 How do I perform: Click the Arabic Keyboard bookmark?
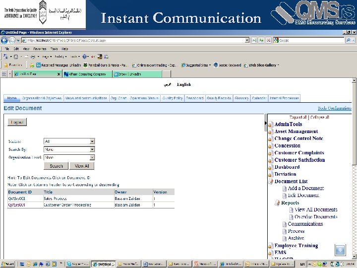[x=228, y=65]
